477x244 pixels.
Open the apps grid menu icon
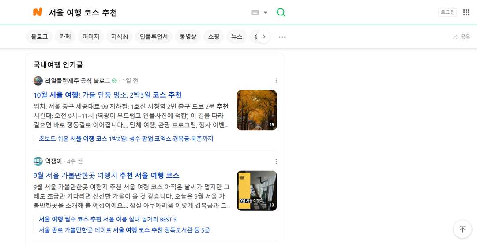tap(466, 12)
